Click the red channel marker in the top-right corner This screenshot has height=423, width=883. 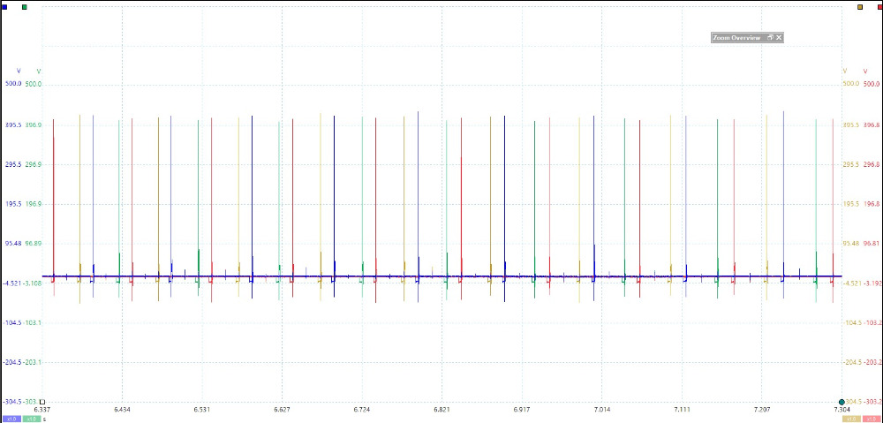pyautogui.click(x=877, y=6)
